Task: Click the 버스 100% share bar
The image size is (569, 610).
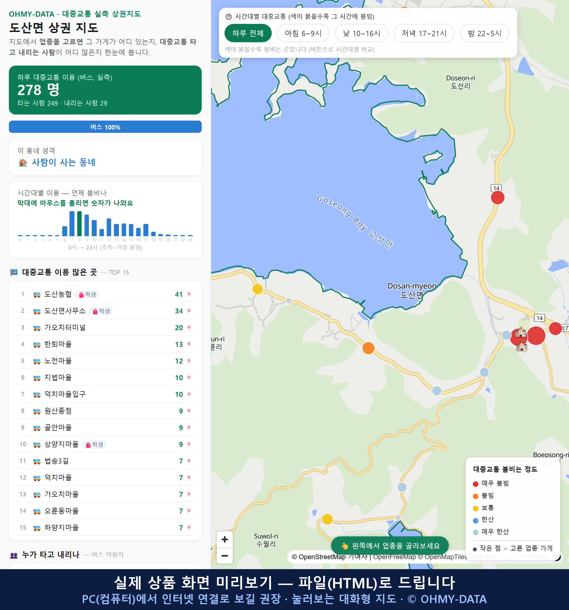Action: (105, 127)
